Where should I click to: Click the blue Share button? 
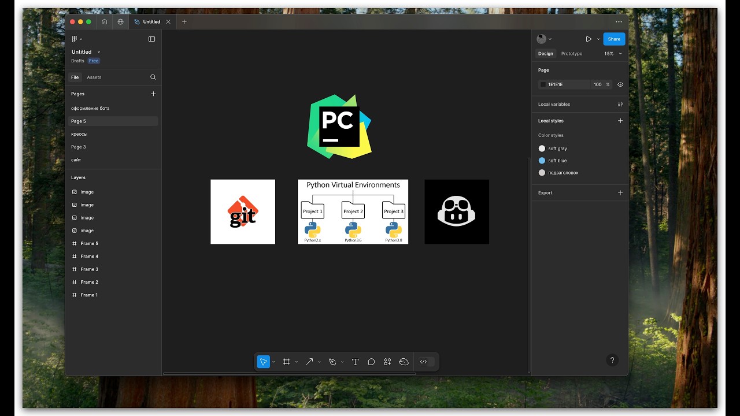(x=614, y=39)
